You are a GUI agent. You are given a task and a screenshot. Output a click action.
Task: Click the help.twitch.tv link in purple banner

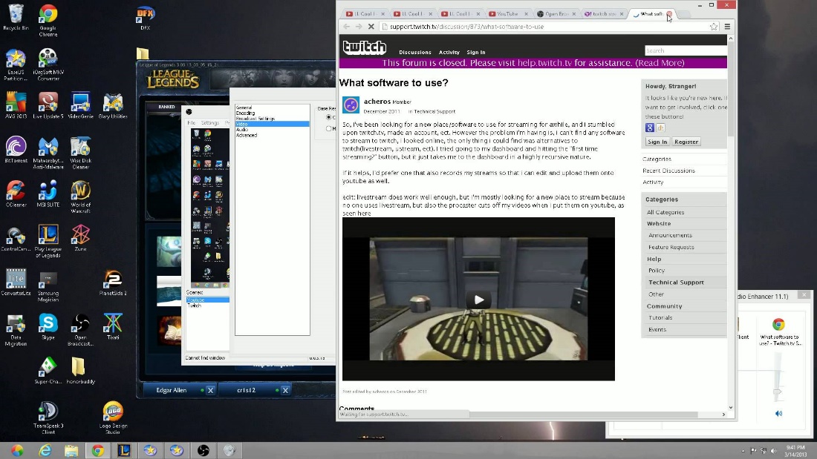(544, 63)
